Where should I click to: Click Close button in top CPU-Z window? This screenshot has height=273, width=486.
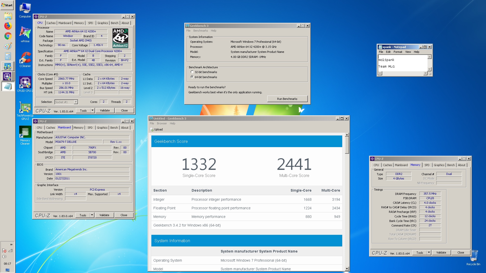(x=124, y=110)
